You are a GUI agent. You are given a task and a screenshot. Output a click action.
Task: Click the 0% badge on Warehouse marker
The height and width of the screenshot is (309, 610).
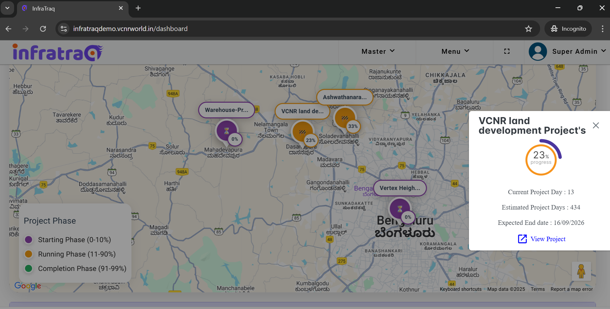click(235, 139)
